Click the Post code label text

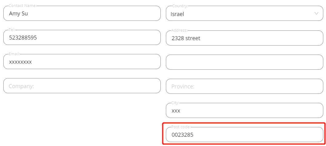pos(181,127)
